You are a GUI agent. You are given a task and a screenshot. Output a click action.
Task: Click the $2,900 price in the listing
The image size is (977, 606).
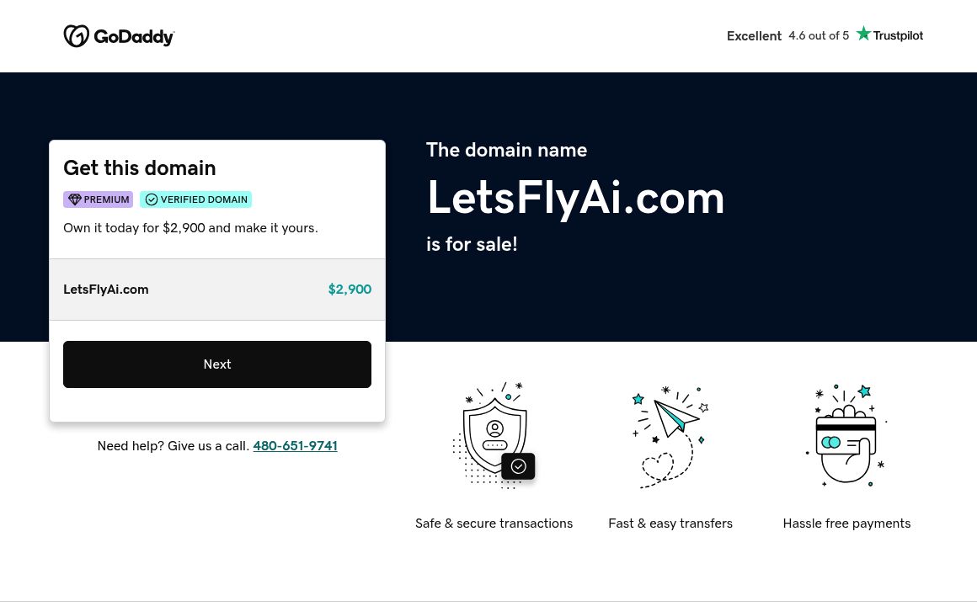350,289
